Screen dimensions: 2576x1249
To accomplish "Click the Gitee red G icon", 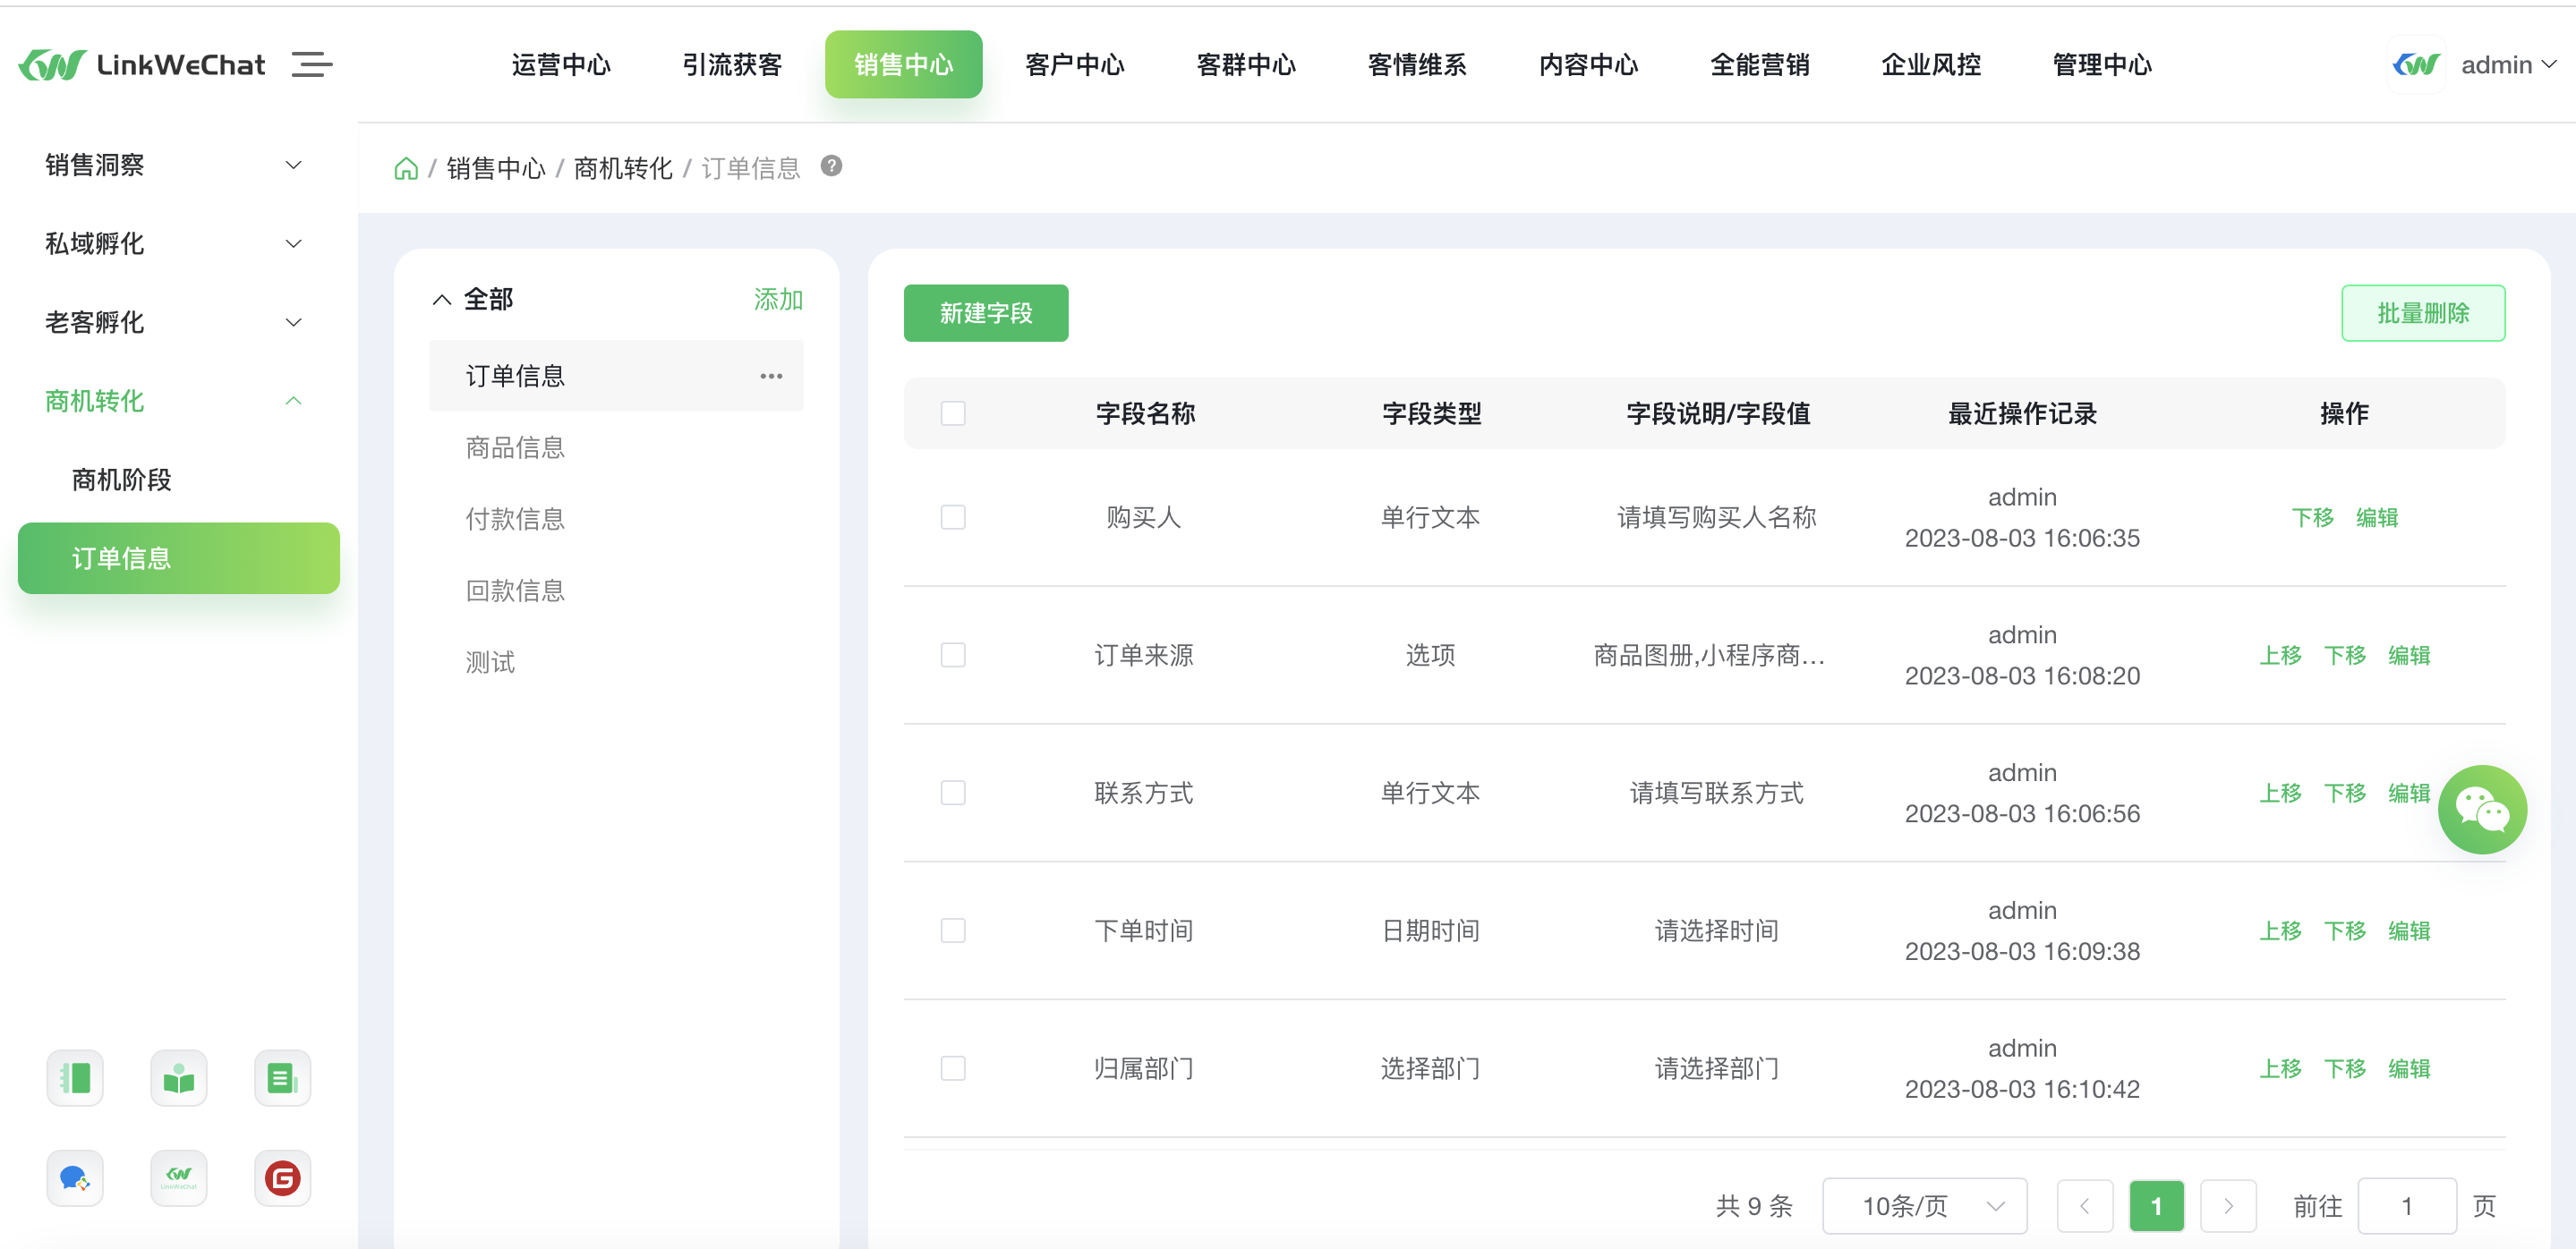I will 282,1178.
